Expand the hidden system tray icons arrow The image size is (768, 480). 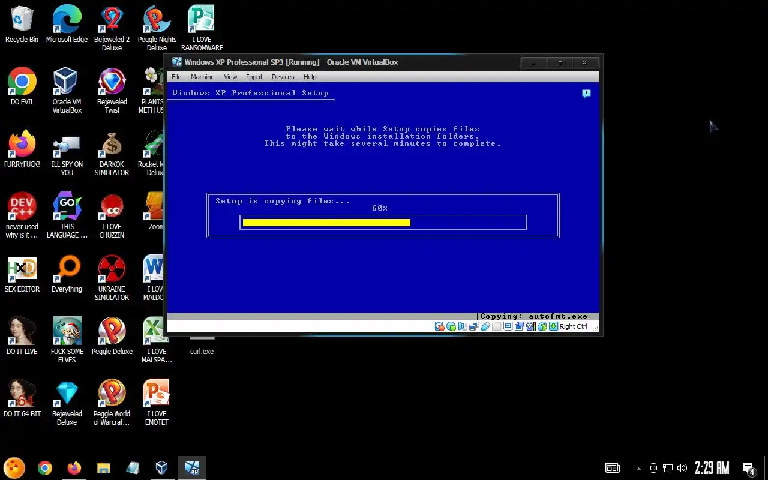pyautogui.click(x=638, y=469)
